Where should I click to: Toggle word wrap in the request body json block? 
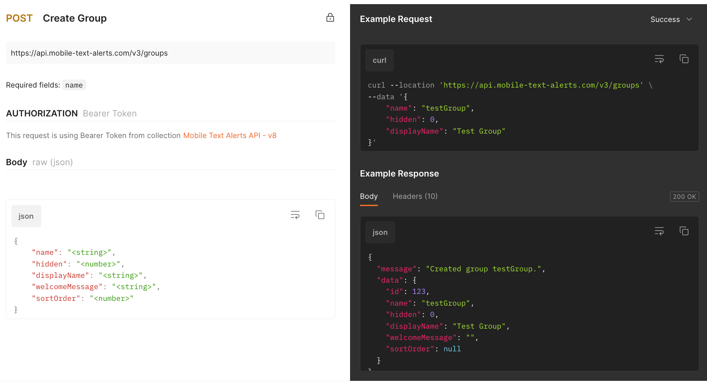(295, 215)
